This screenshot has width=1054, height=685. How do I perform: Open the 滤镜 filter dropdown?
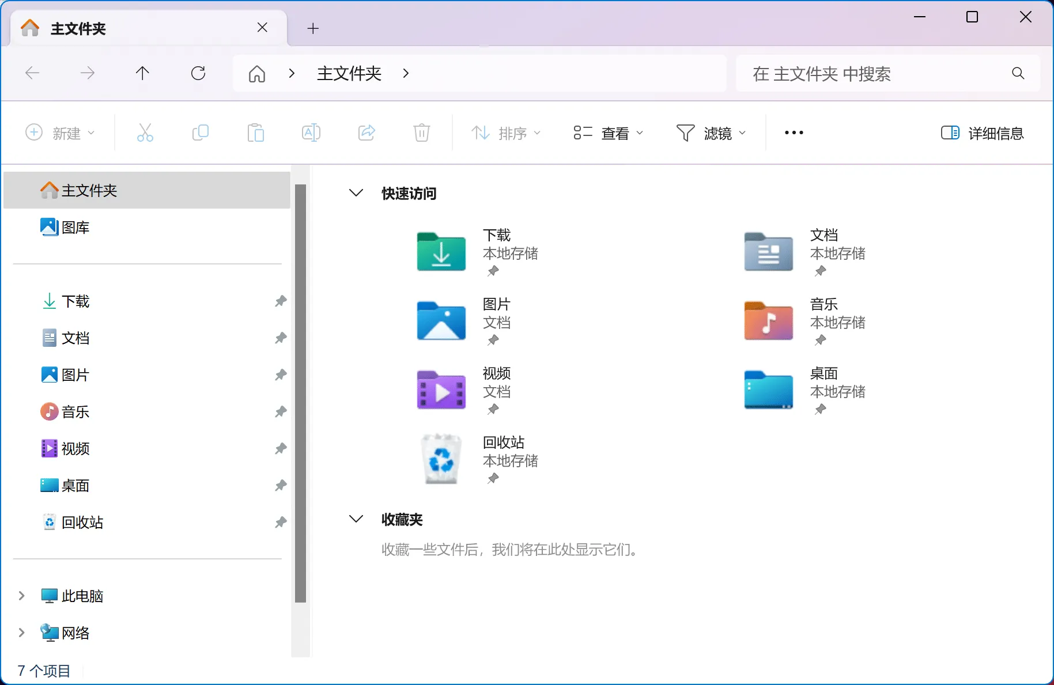(x=711, y=133)
